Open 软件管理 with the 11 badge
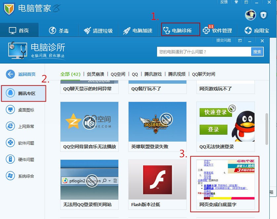 point(218,30)
